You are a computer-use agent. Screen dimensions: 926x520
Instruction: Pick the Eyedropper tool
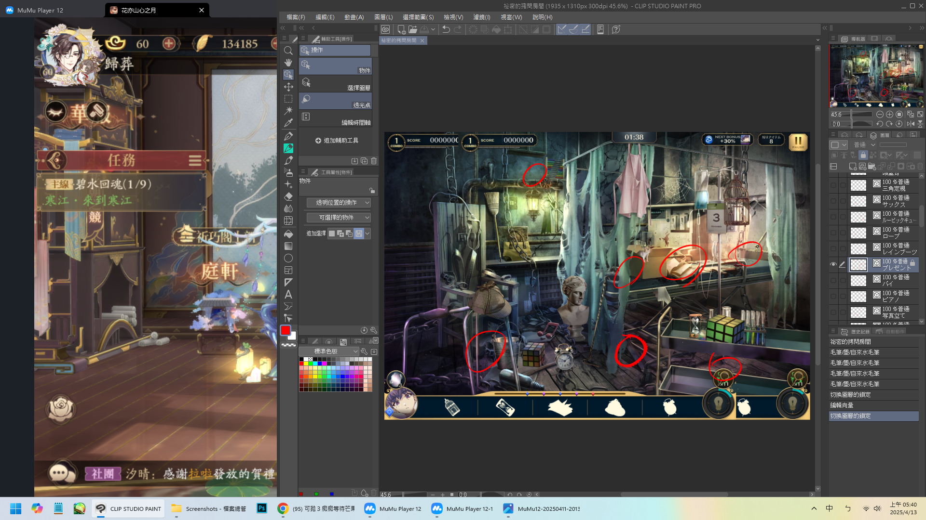pyautogui.click(x=288, y=123)
